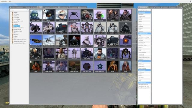Viewport: 192px width, 108px height.
Task: Open the Humans + Resistance category
Action: (x=19, y=28)
